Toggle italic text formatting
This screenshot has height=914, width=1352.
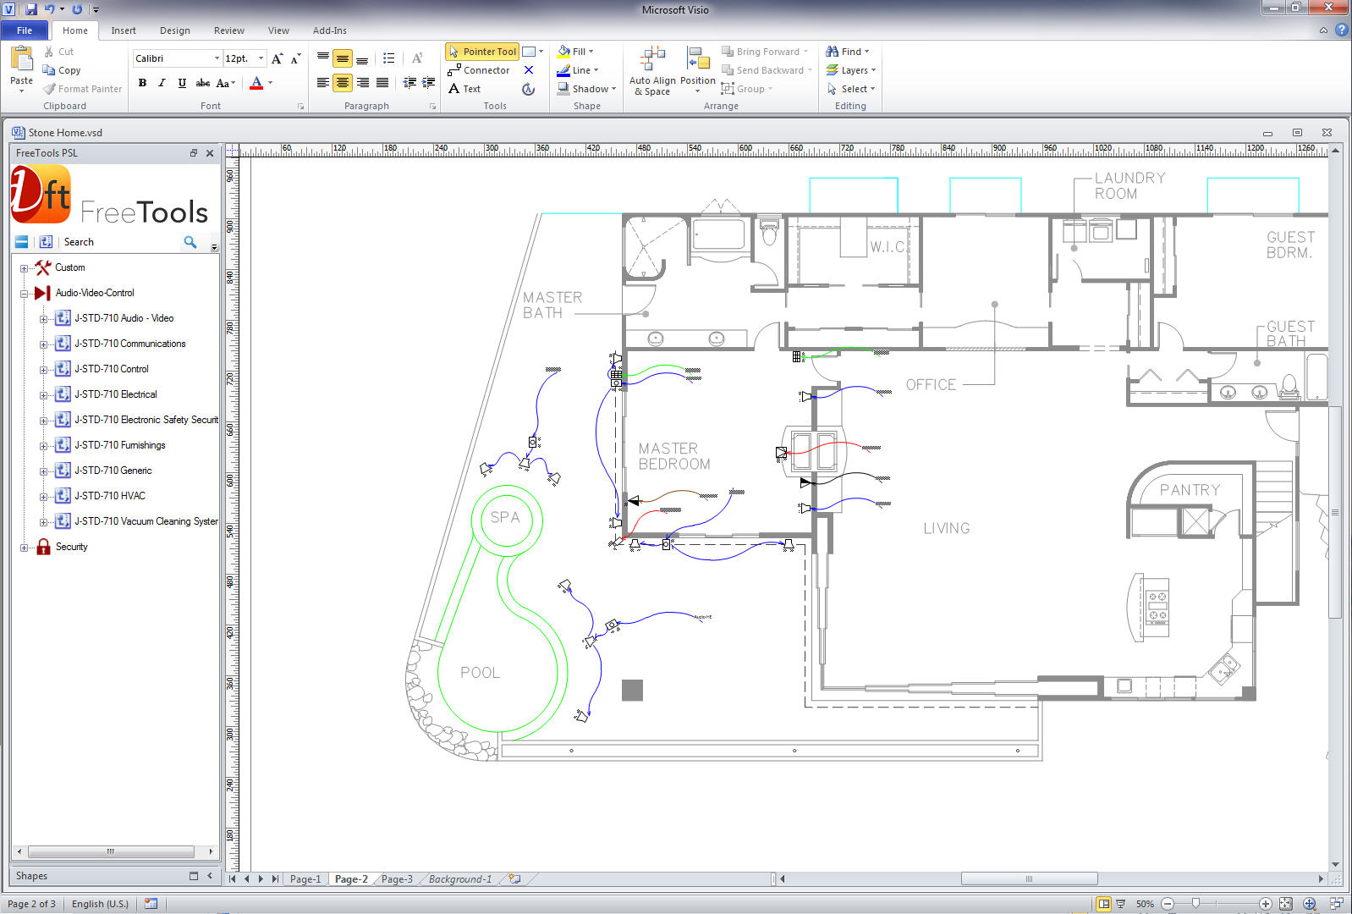tap(162, 83)
